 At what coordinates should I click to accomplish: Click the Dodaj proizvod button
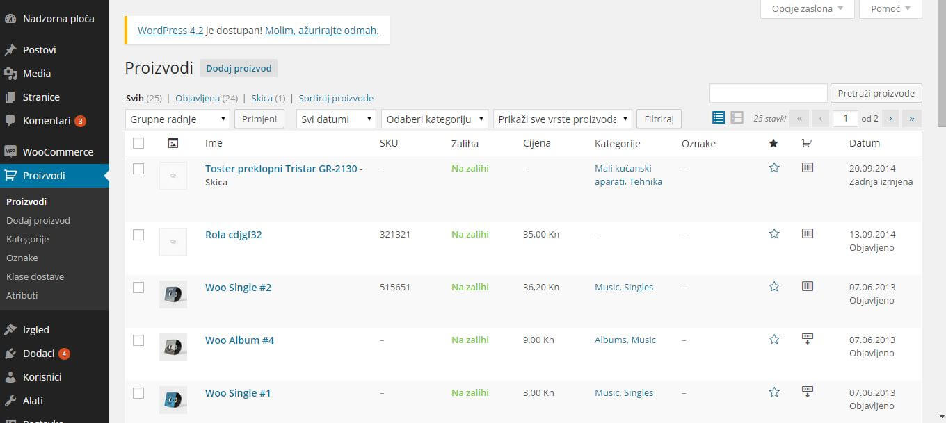239,68
